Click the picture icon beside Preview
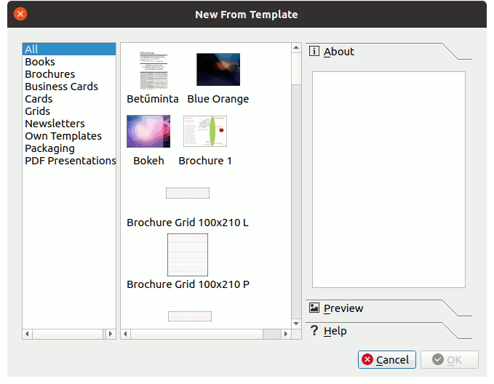 (314, 308)
